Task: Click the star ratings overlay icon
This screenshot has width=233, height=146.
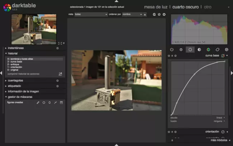Action: click(159, 14)
